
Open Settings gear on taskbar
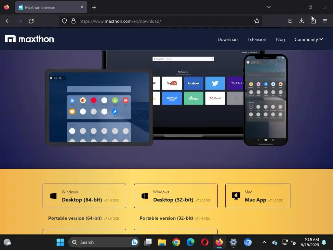233,242
